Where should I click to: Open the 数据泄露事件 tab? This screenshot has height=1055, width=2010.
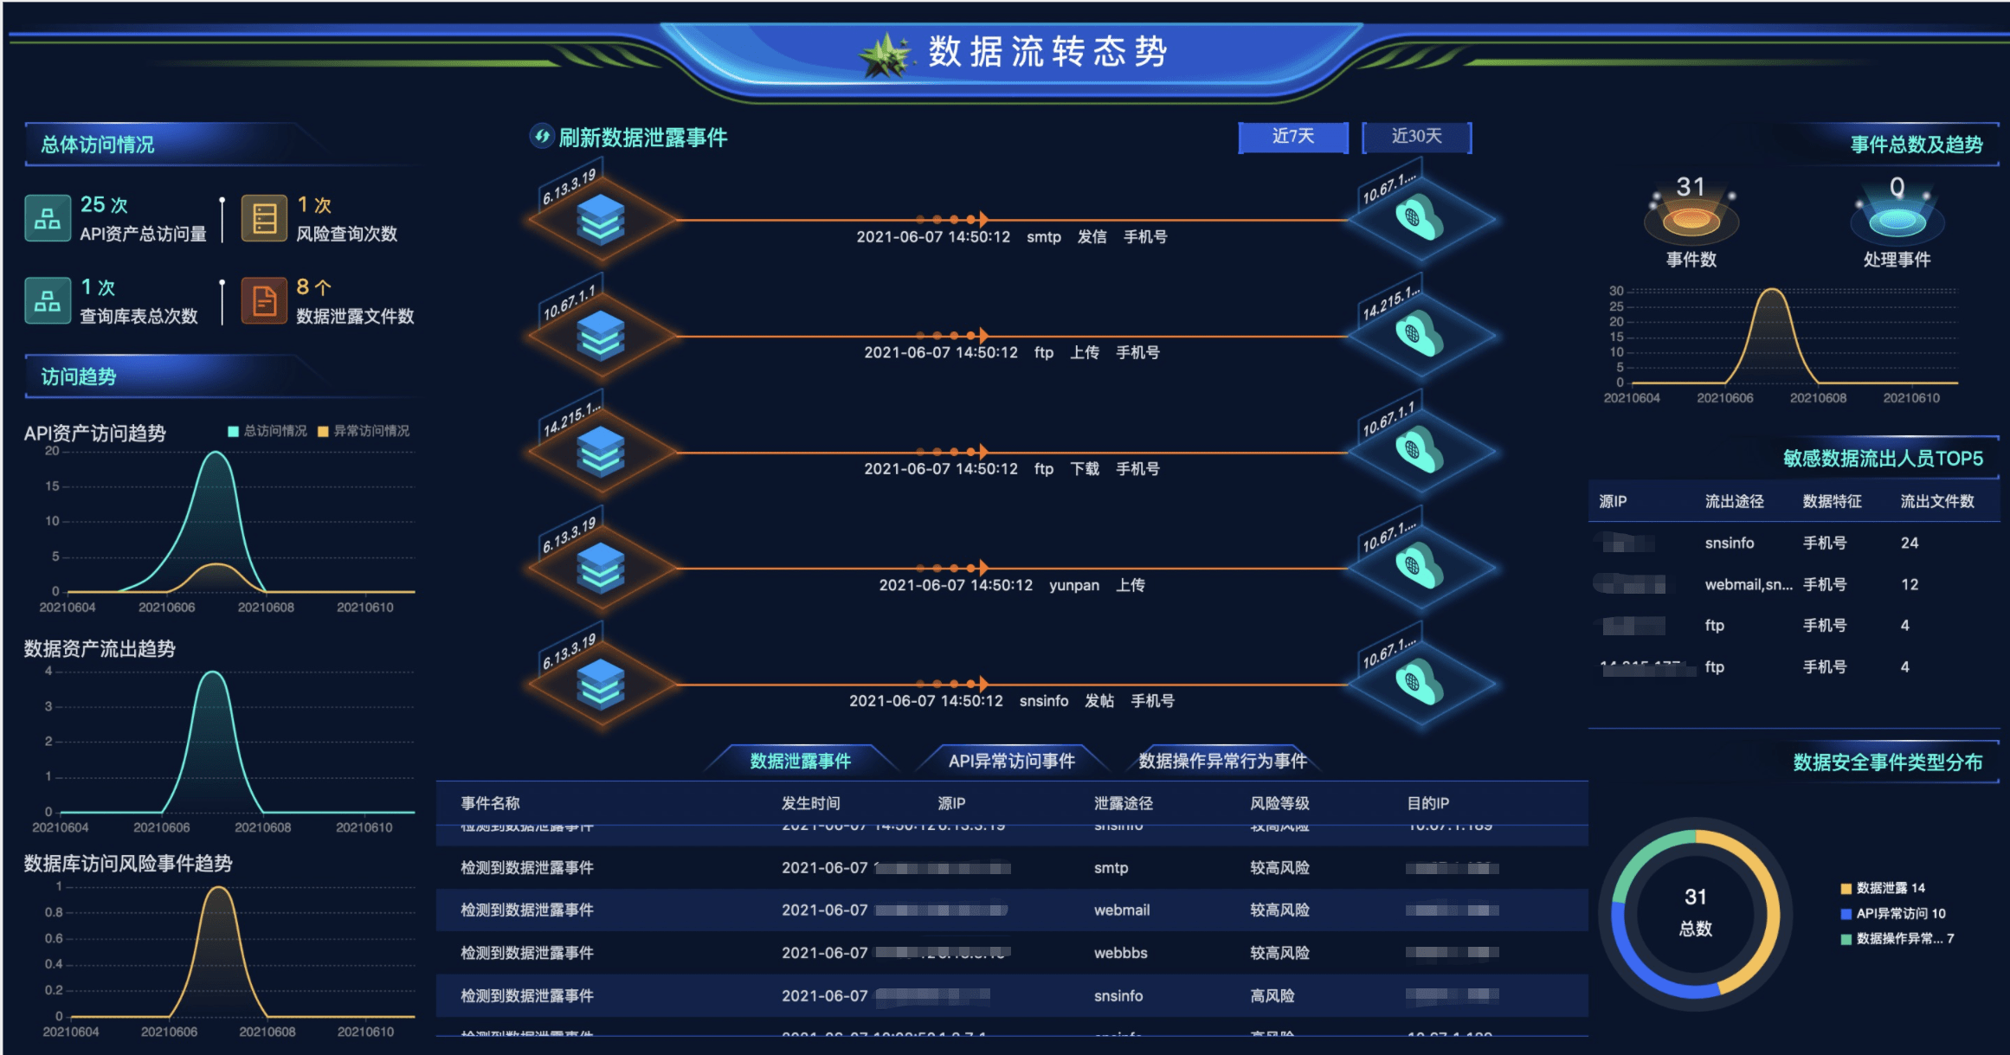pyautogui.click(x=801, y=761)
